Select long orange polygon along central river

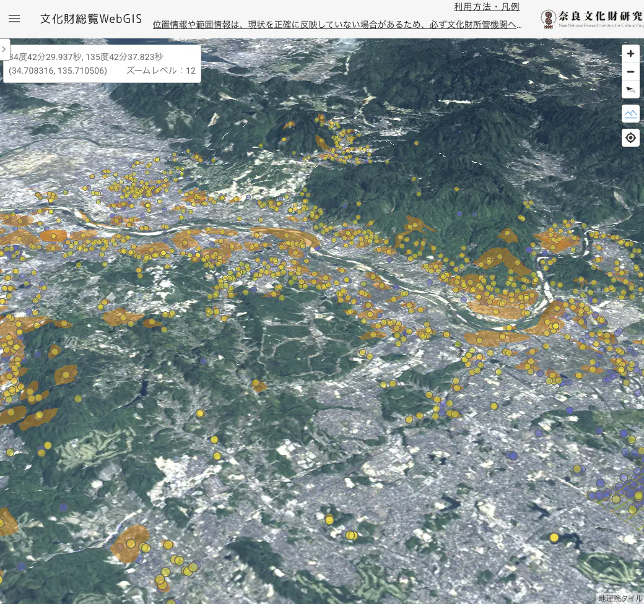tap(285, 236)
